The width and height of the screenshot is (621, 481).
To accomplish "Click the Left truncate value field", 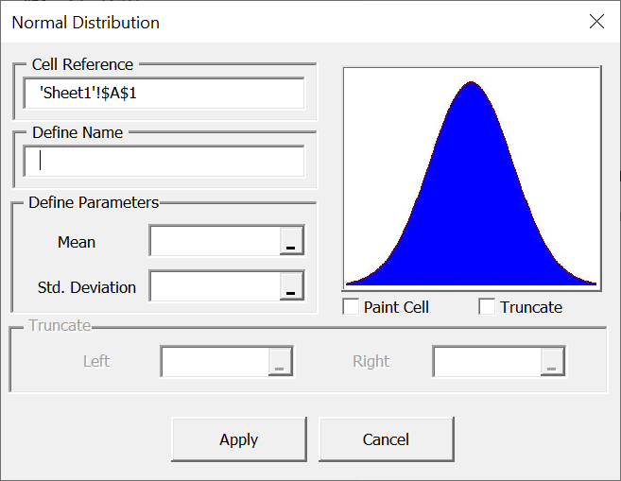I will tap(216, 361).
